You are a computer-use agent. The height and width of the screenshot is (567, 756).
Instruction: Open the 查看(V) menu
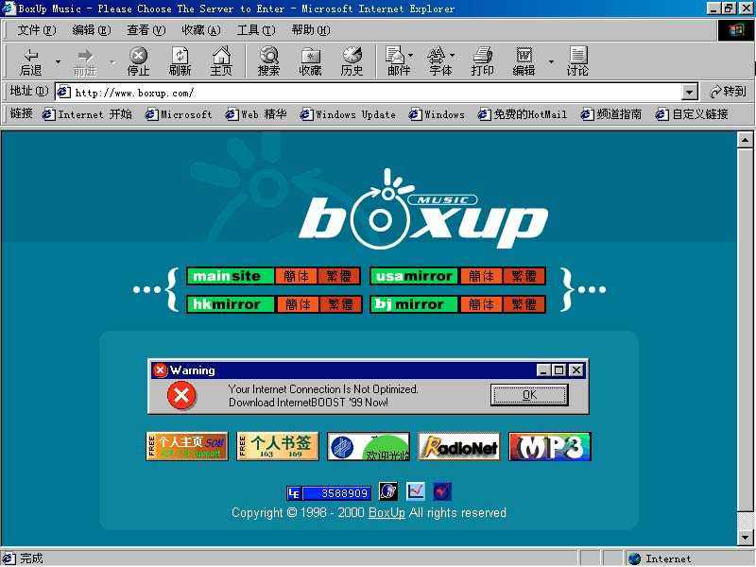click(x=146, y=30)
